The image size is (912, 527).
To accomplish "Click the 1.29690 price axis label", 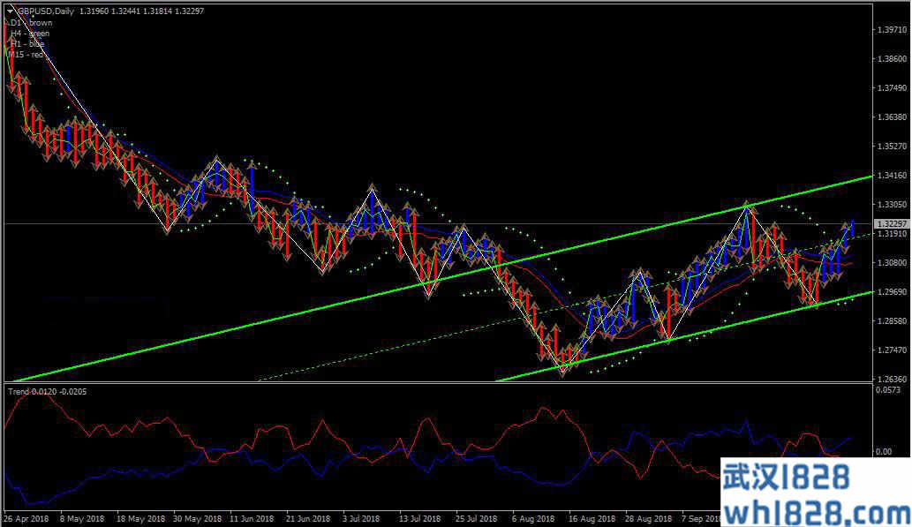I will (x=893, y=291).
